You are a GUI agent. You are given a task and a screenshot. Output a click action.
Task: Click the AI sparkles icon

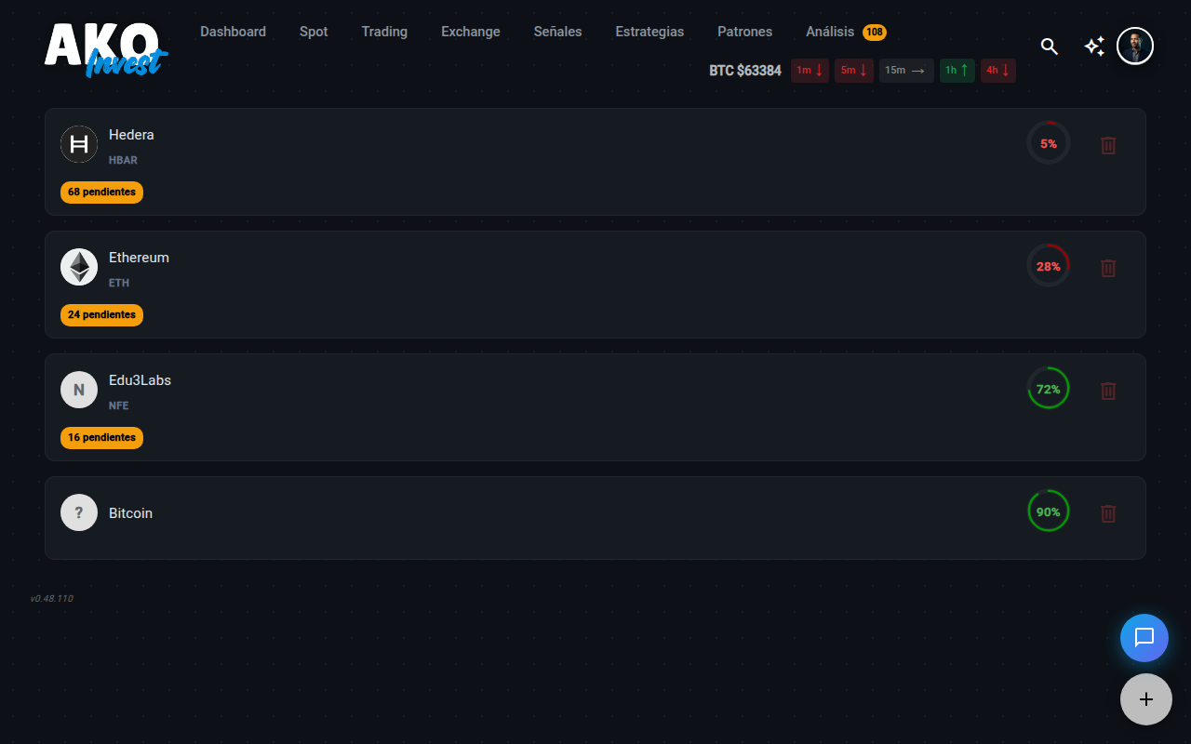point(1094,46)
